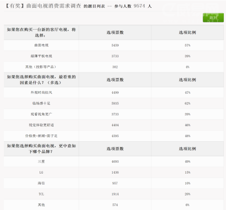
Task: Click 其他（投影等产品） option label
Action: pyautogui.click(x=41, y=67)
